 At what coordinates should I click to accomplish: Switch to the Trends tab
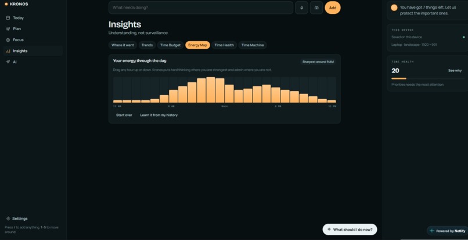click(x=147, y=45)
